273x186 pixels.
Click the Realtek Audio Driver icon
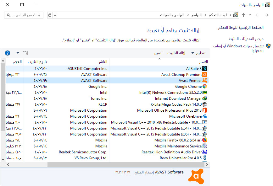point(205,152)
